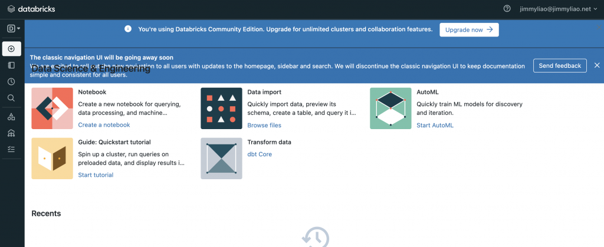Click the Transform data title
This screenshot has height=247, width=604.
click(269, 142)
